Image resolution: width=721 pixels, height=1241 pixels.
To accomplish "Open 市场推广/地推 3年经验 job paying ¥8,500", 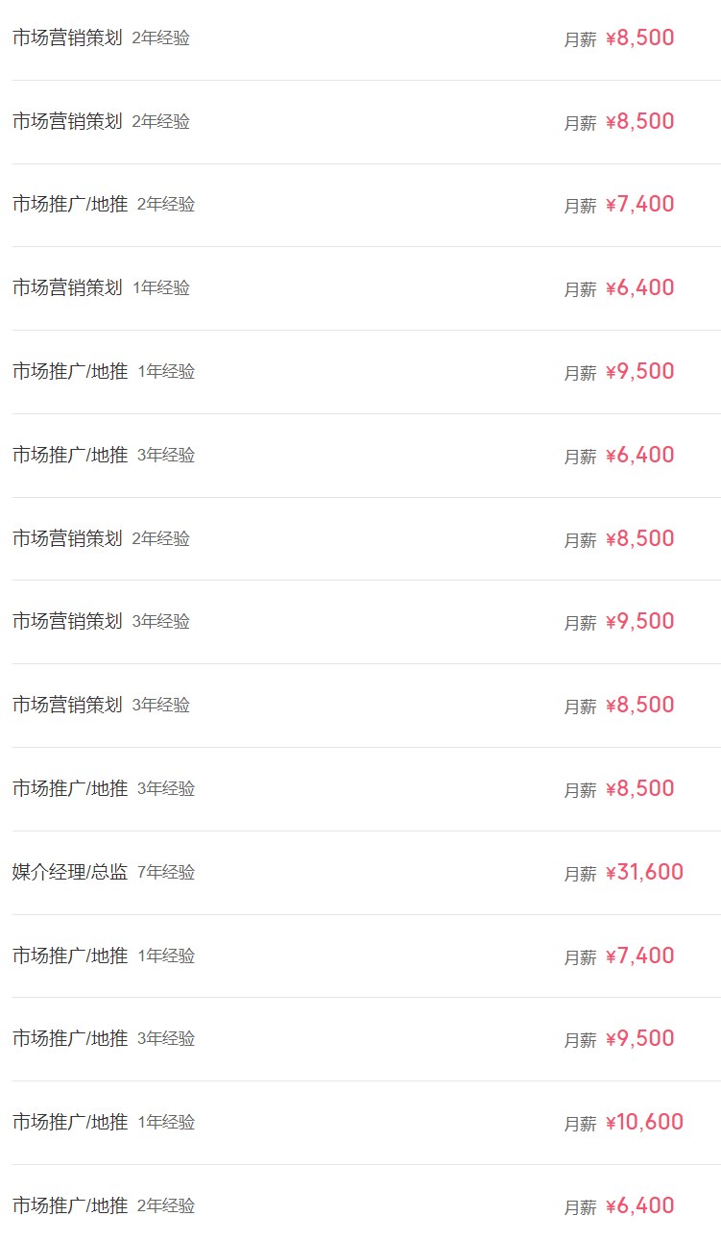I will click(70, 789).
